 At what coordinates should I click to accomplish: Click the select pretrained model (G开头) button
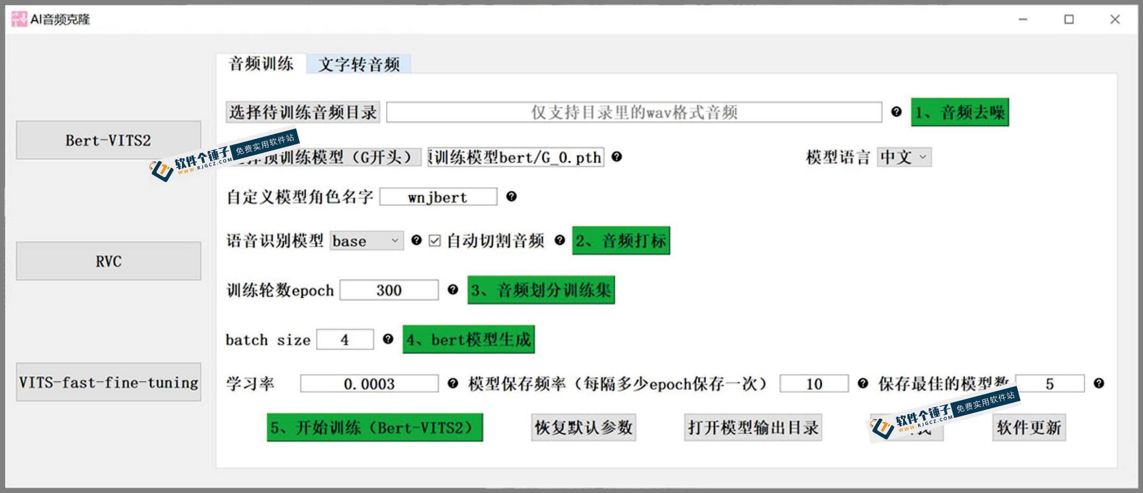click(323, 157)
